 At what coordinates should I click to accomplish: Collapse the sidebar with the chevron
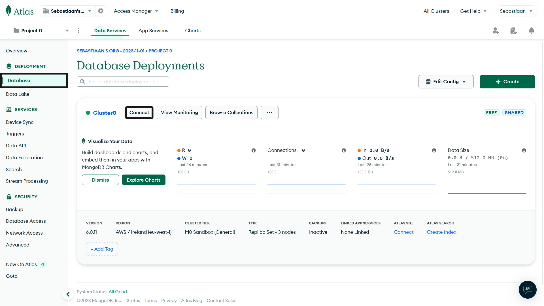click(x=68, y=294)
